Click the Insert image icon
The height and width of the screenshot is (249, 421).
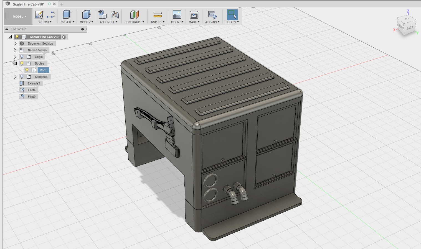177,15
